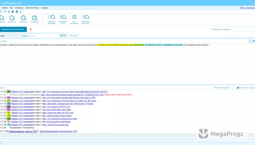Open the www.filosofio.ru forum topic14 link
The image size is (255, 145).
point(60,119)
